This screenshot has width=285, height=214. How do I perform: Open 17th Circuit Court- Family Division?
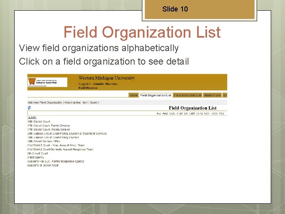click(49, 126)
